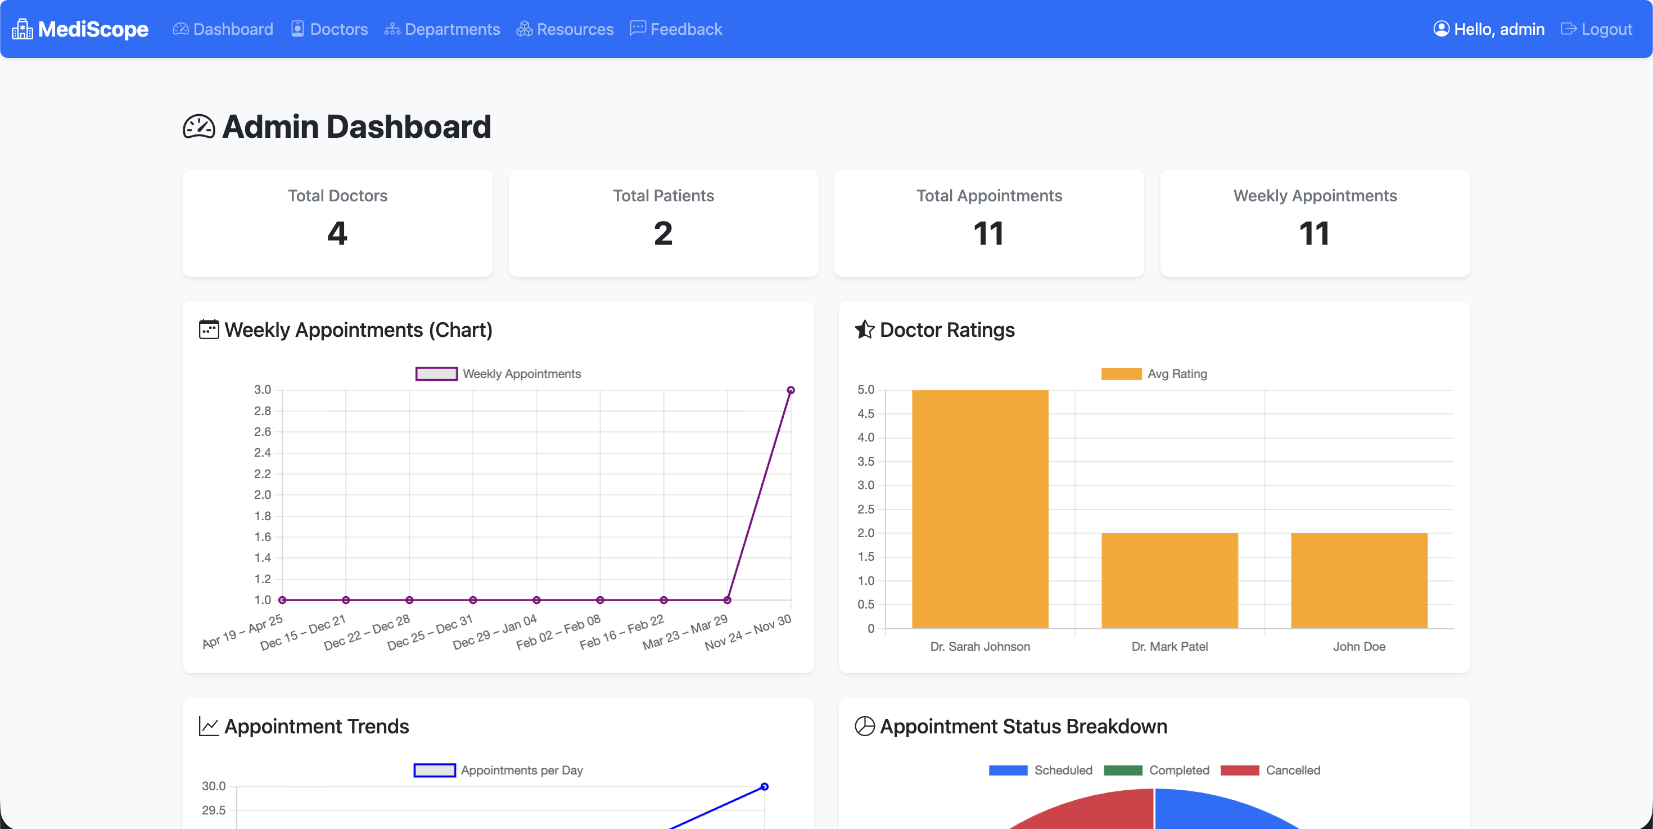This screenshot has width=1653, height=829.
Task: Click the user avatar icon beside Hello, admin
Action: (x=1441, y=29)
